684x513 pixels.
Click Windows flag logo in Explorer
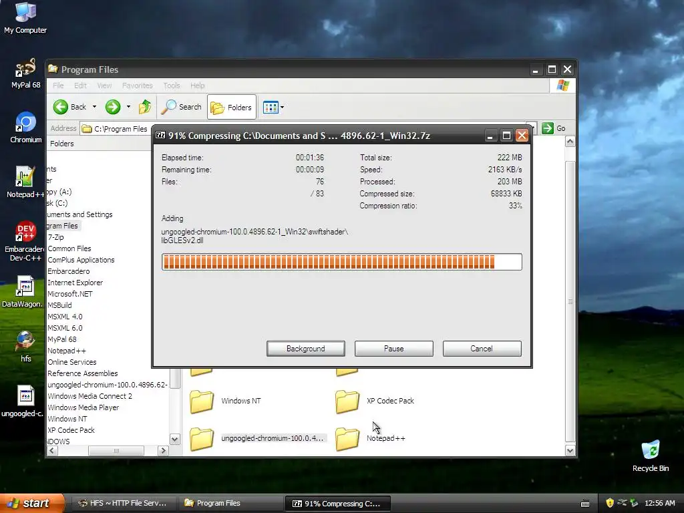click(x=562, y=85)
